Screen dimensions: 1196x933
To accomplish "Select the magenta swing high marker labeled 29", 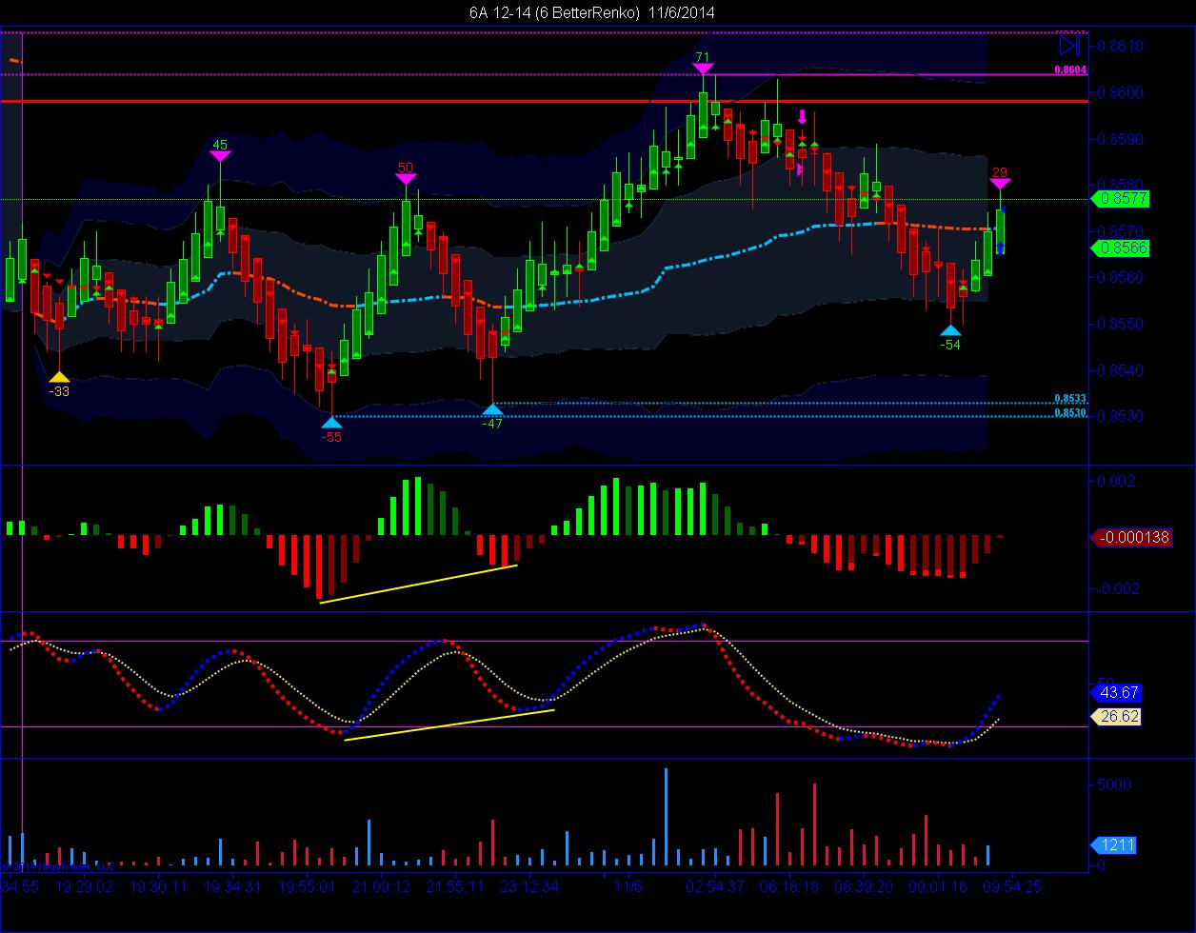I will coord(1000,183).
